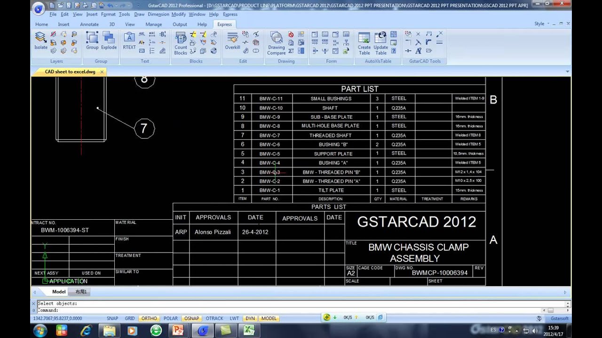
Task: Toggle GRID display in status bar
Action: [130, 318]
